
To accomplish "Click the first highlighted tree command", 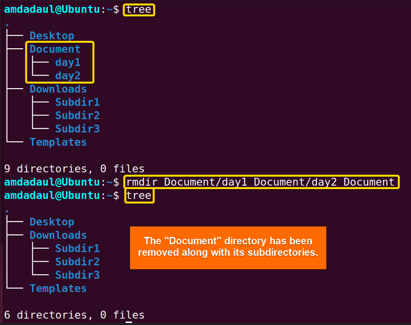I will pos(138,9).
